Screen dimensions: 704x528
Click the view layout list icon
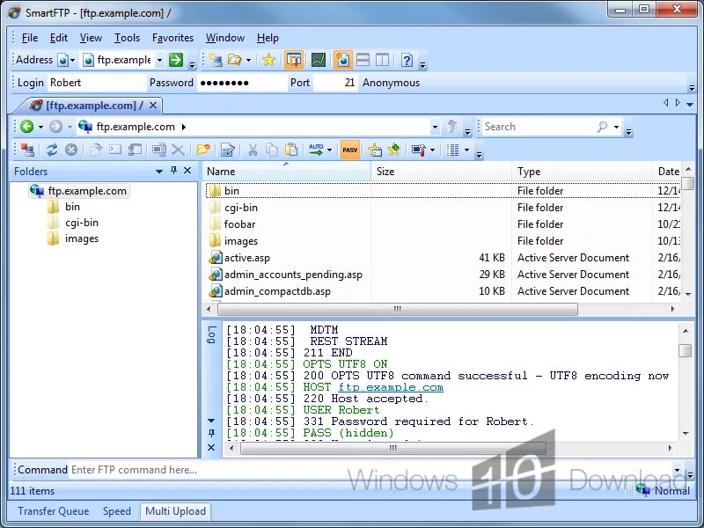453,150
